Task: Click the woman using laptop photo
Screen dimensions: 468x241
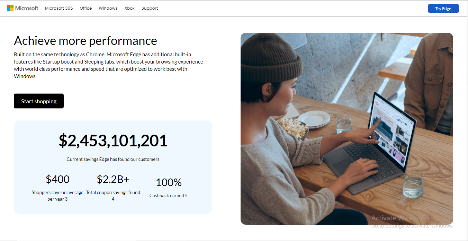Action: point(346,129)
